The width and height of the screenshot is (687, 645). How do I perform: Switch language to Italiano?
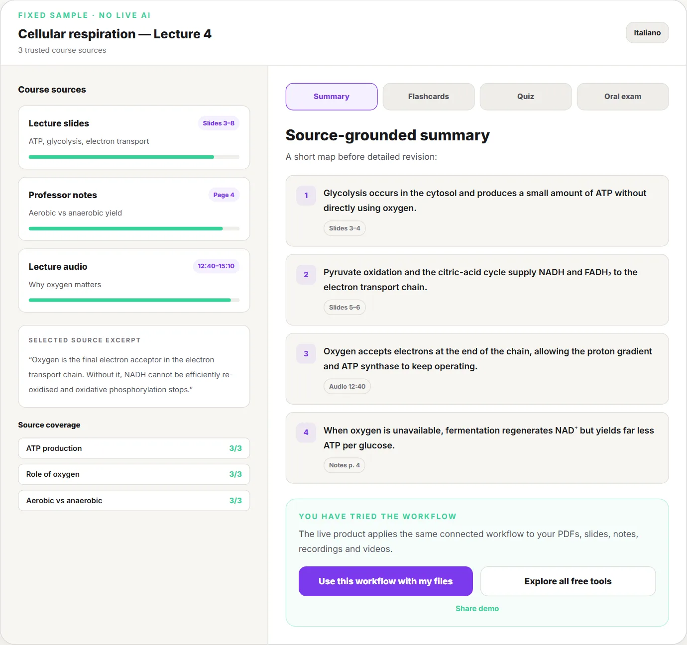tap(647, 33)
